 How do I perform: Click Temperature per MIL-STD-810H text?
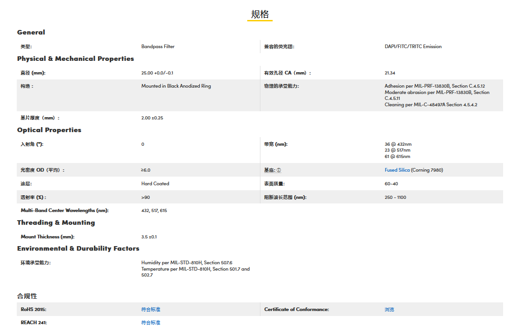[196, 272]
